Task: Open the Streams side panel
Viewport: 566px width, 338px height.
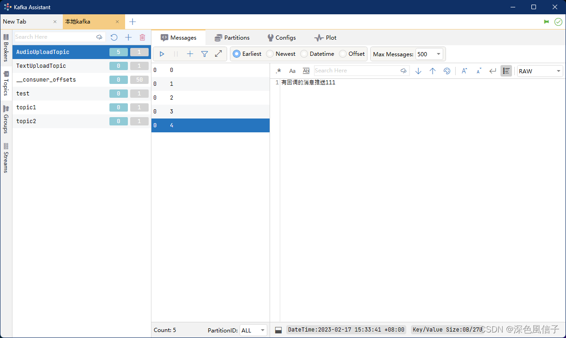Action: 6,158
